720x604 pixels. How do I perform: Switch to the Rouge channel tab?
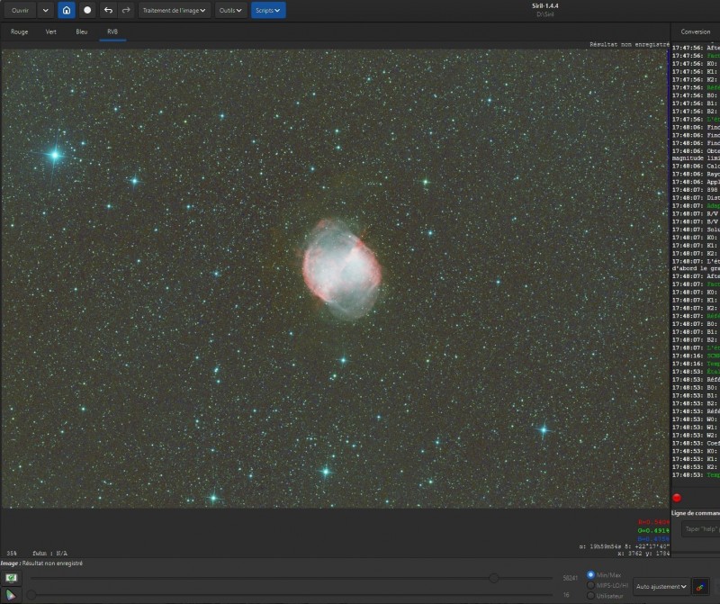point(19,32)
